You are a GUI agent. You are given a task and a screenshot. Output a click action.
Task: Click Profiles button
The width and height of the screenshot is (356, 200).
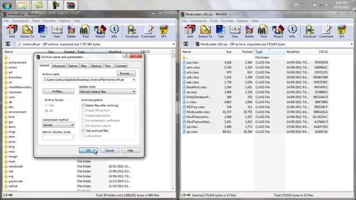coord(58,91)
